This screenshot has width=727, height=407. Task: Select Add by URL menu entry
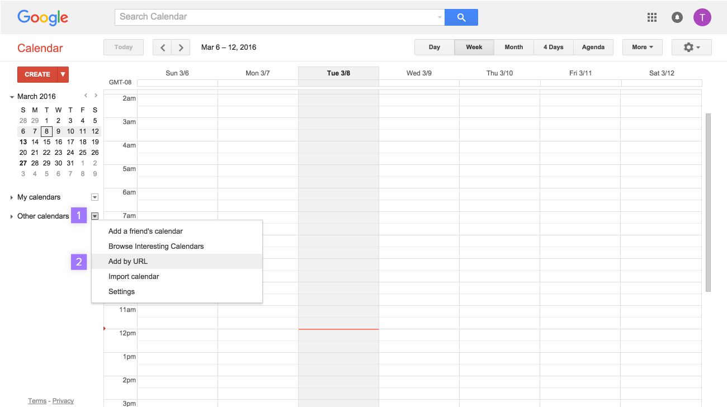[177, 262]
